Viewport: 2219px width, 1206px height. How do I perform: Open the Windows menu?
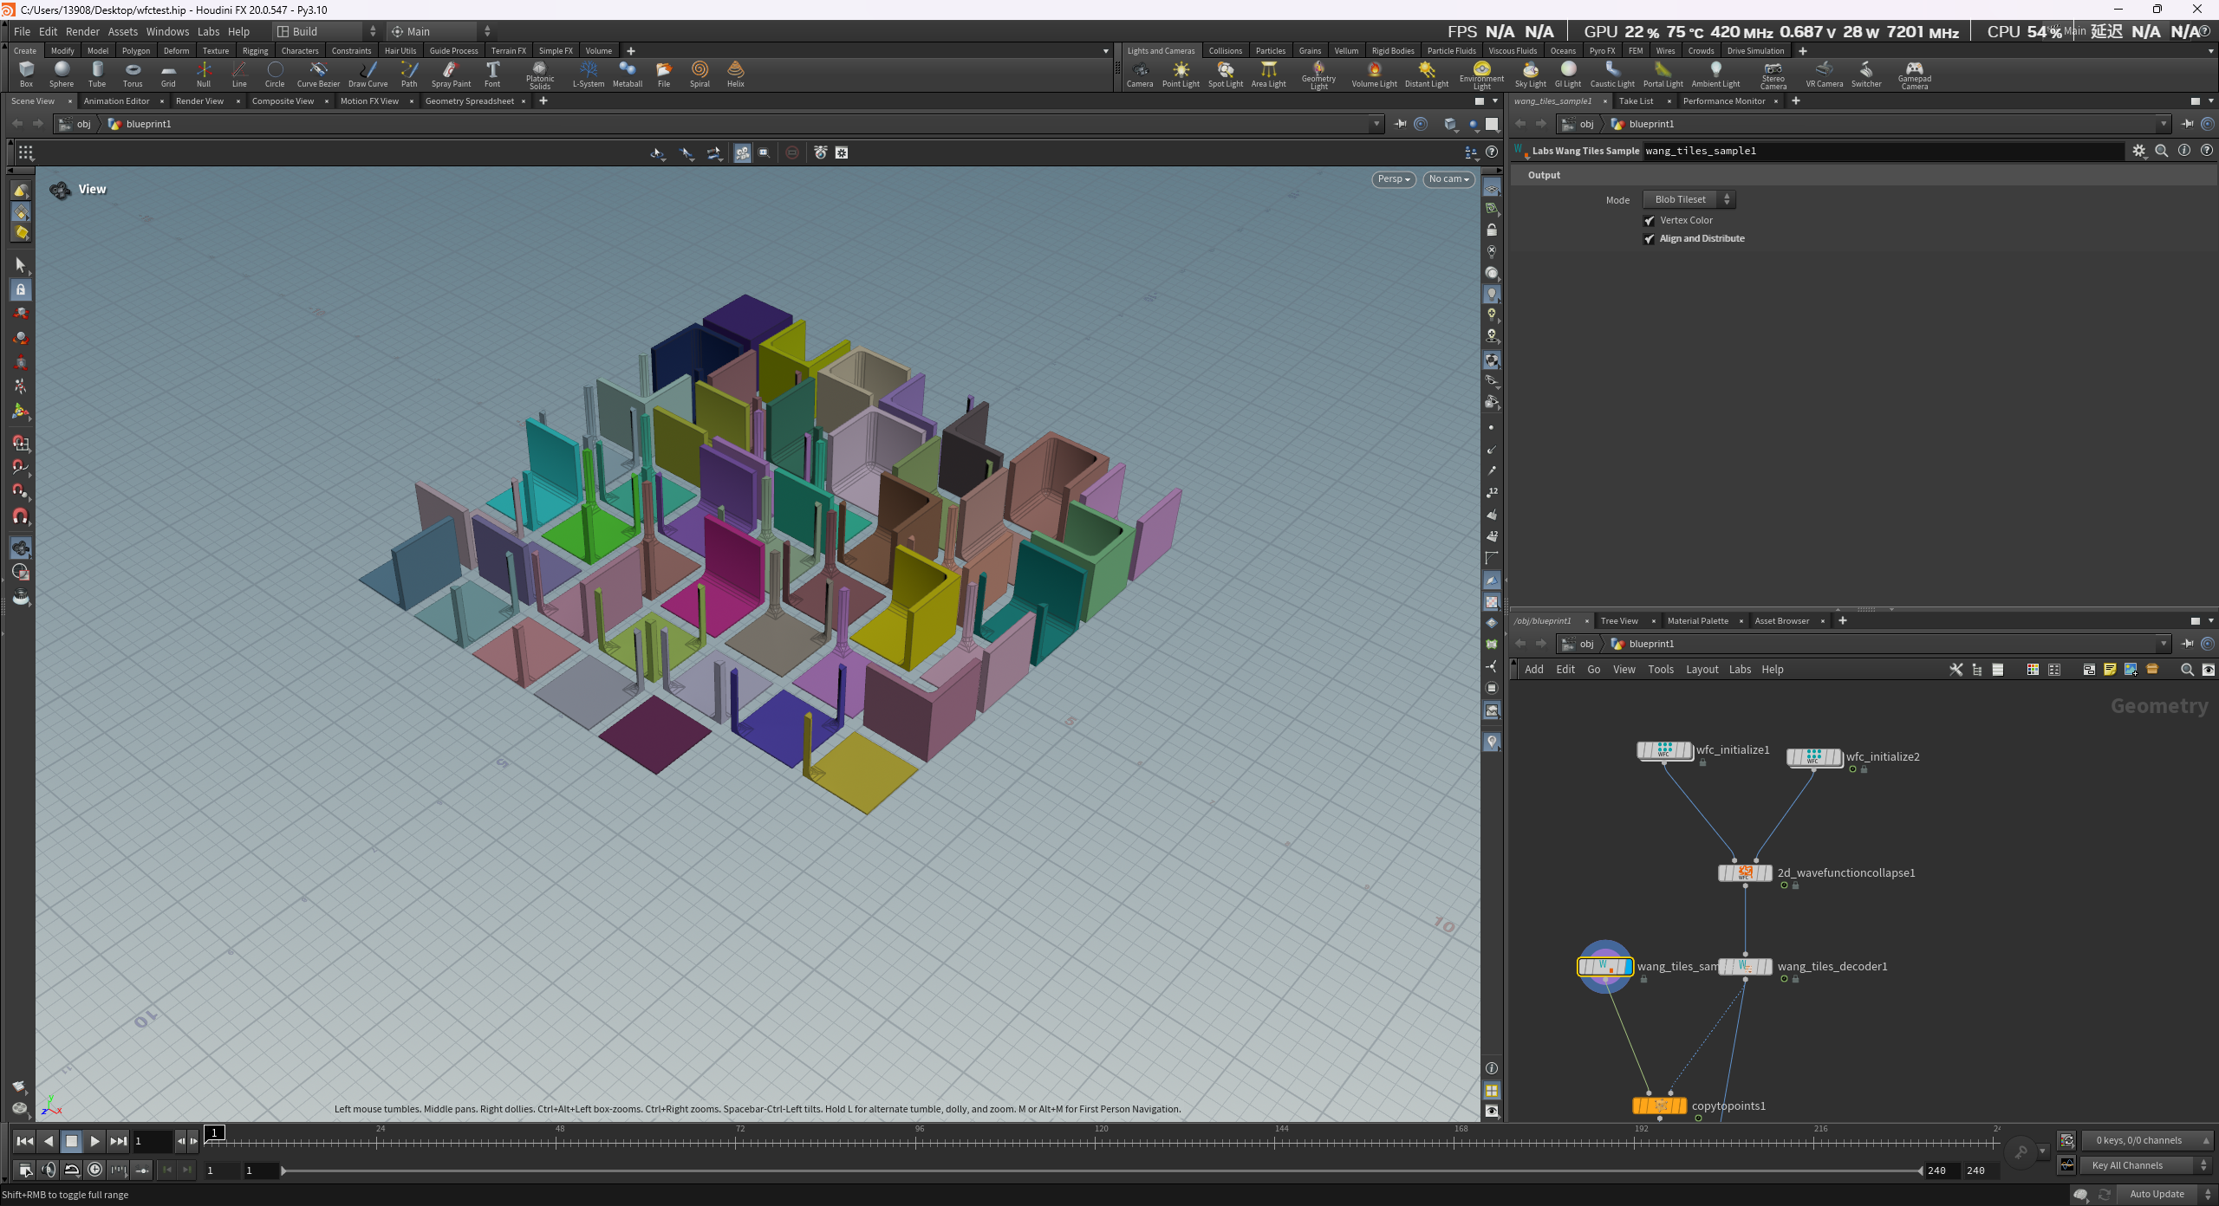167,31
